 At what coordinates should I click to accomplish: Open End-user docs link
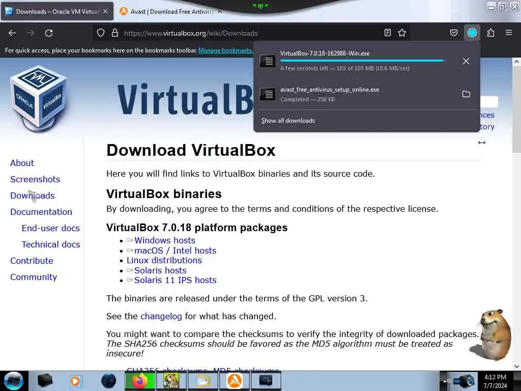50,228
